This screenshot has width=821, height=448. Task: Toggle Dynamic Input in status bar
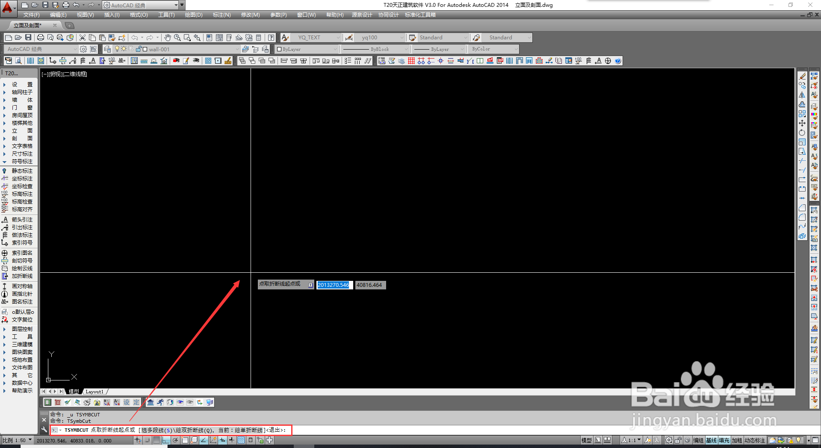(222, 440)
